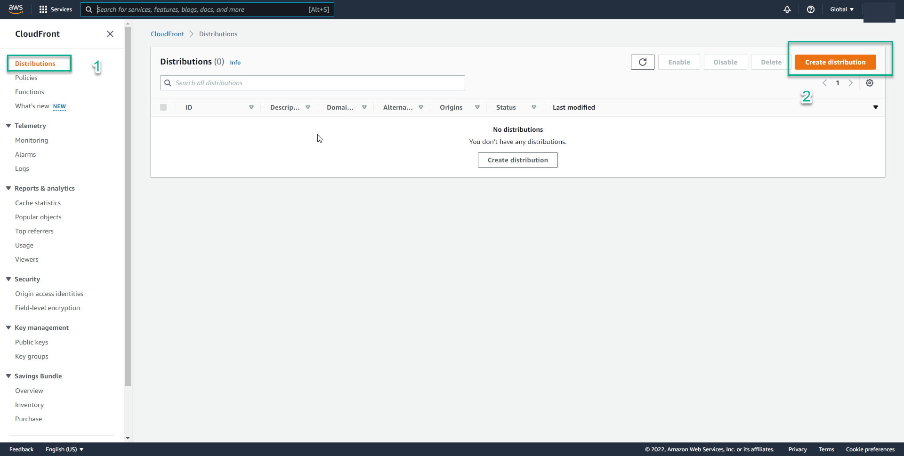
Task: Collapse the Telemetry section
Action: (x=8, y=126)
